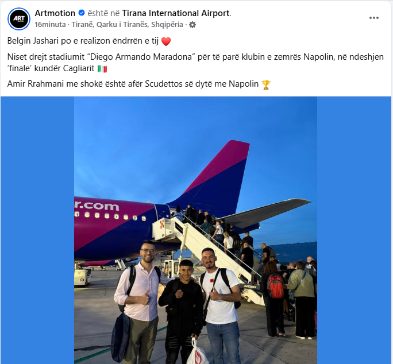Image resolution: width=393 pixels, height=364 pixels.
Task: Click the blue padding left of the photo
Action: [37, 230]
